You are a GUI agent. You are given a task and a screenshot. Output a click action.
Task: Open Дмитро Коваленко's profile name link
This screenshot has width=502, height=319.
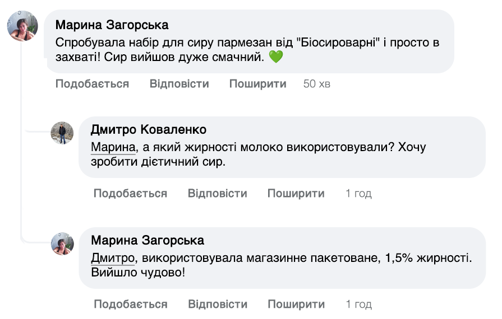point(148,130)
